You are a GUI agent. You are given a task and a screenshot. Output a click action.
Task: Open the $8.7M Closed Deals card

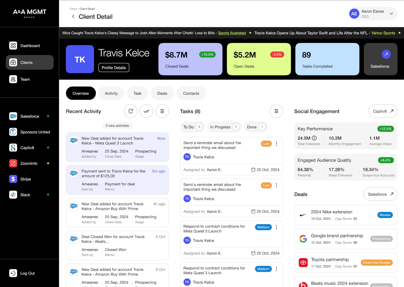(190, 59)
